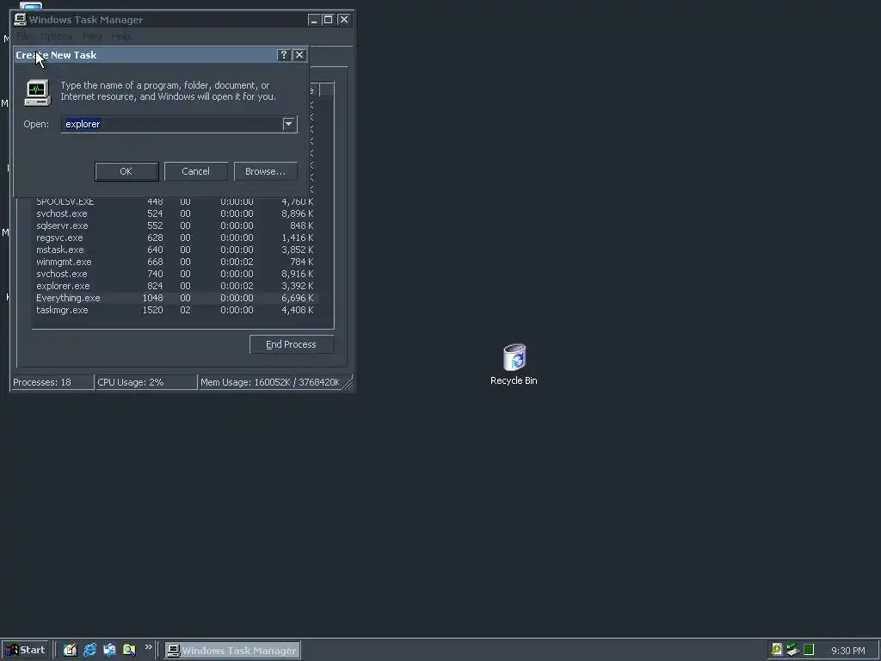The height and width of the screenshot is (661, 881).
Task: Click the Cancel button
Action: [x=195, y=171]
